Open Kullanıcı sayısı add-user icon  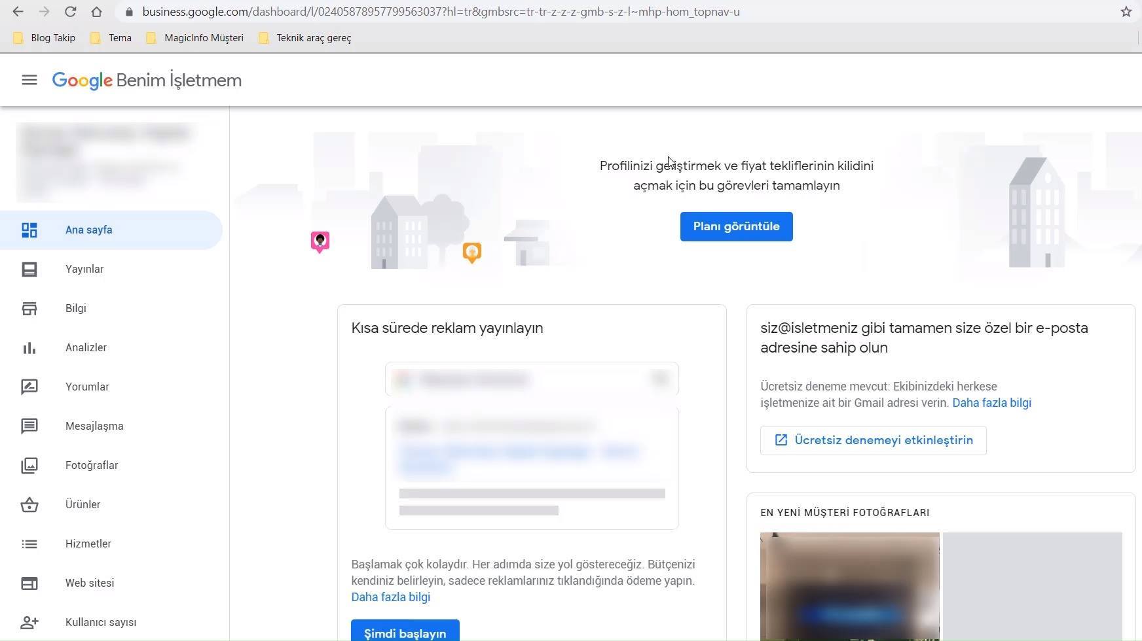coord(29,623)
